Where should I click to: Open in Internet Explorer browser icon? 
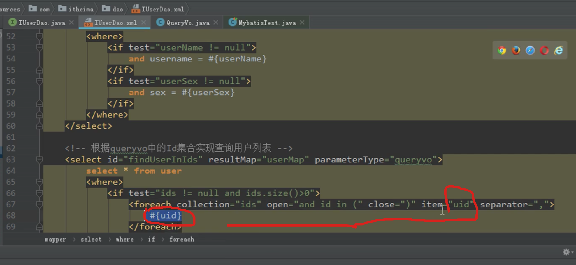pyautogui.click(x=559, y=50)
